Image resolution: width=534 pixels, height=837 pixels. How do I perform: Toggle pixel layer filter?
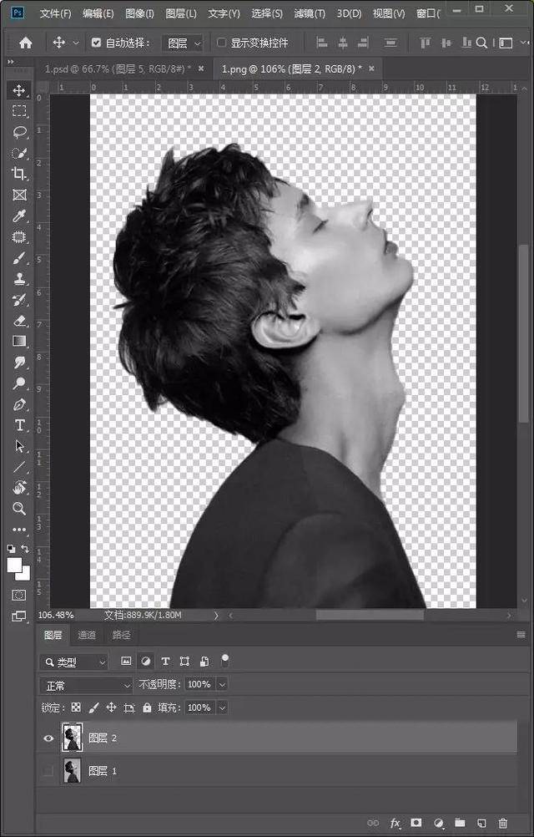(126, 662)
